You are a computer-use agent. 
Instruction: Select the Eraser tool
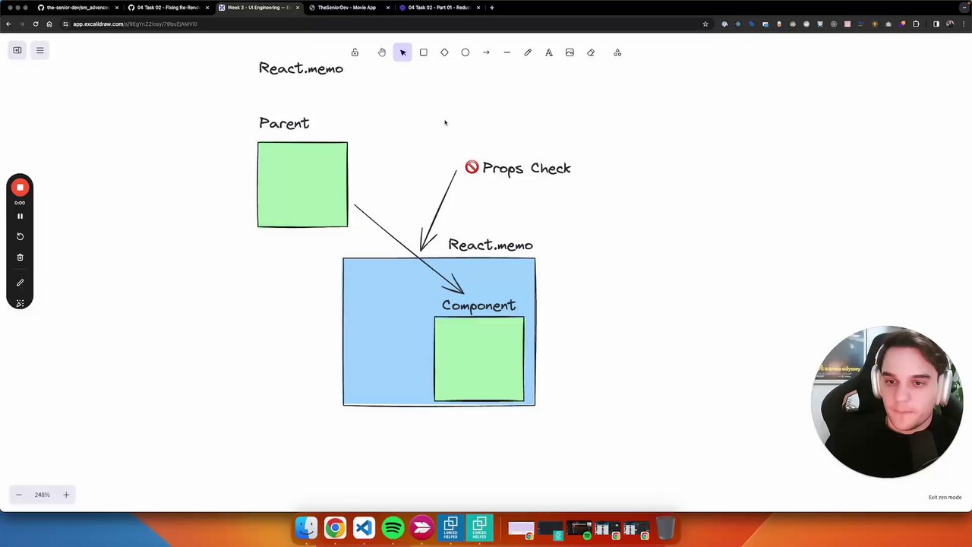click(x=591, y=52)
